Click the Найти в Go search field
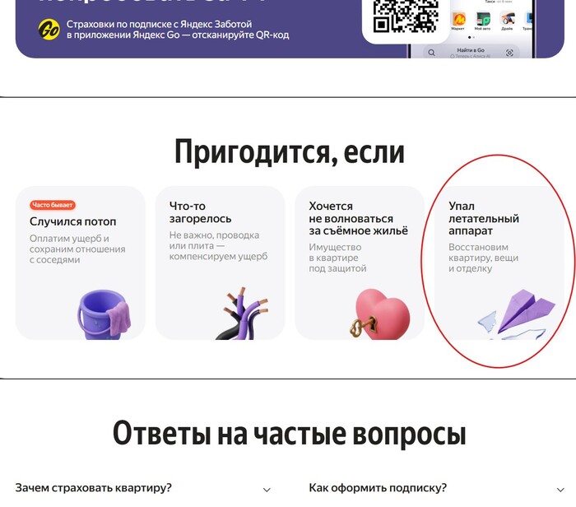 tap(471, 53)
